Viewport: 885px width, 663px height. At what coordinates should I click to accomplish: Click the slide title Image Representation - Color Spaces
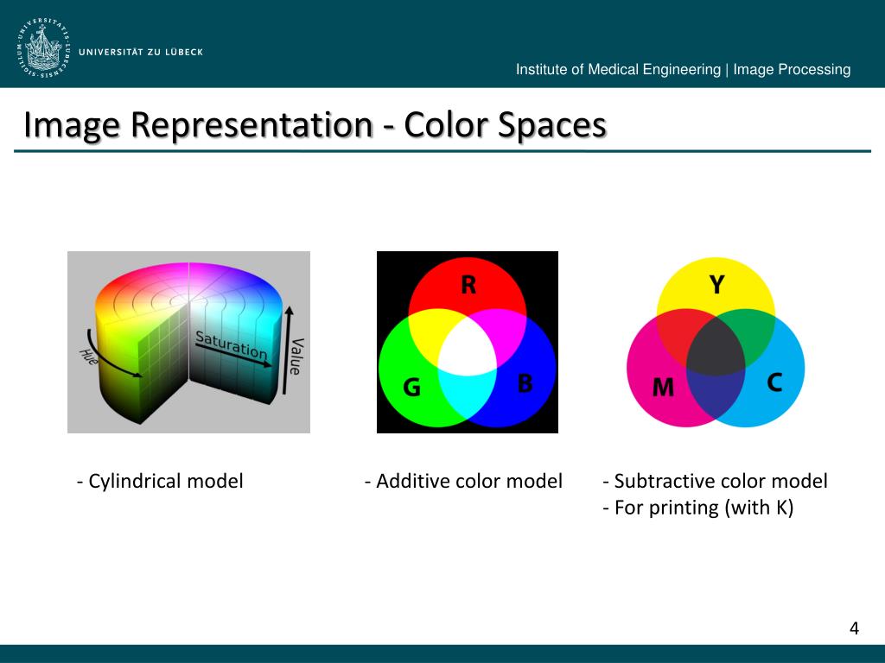[x=315, y=125]
